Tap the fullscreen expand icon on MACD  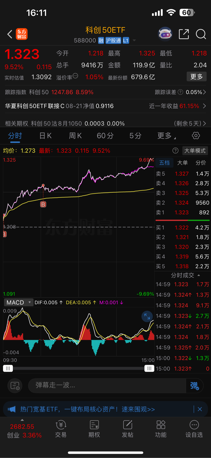tap(147, 316)
